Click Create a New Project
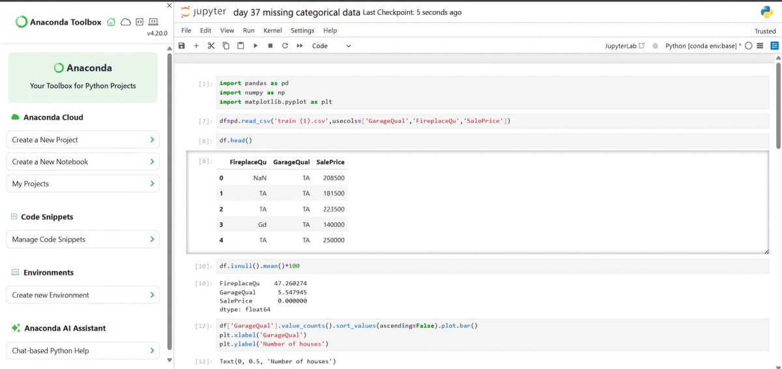This screenshot has height=369, width=782. coord(83,140)
